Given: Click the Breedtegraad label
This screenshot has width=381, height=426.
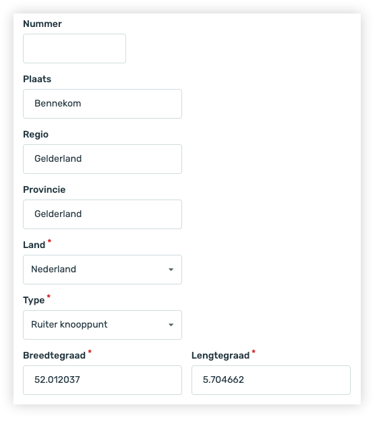Looking at the screenshot, I should tap(55, 355).
